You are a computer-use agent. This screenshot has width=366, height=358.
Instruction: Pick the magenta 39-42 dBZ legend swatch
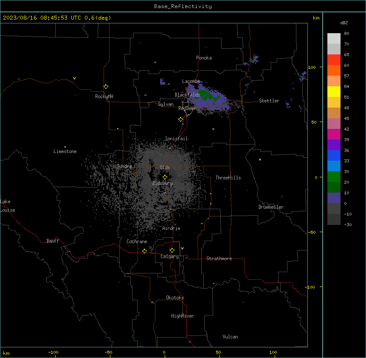(334, 134)
